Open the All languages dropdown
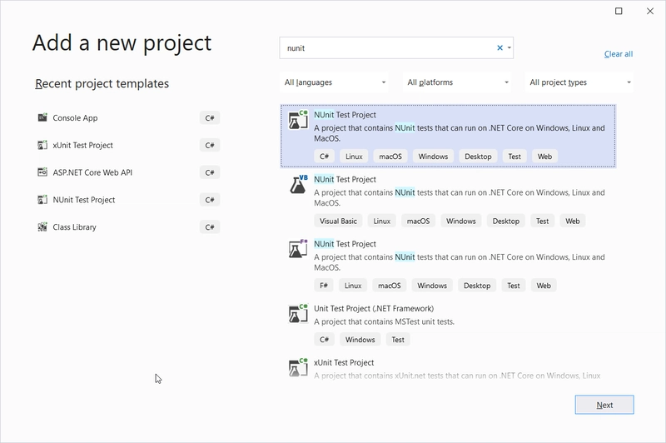 click(x=335, y=82)
